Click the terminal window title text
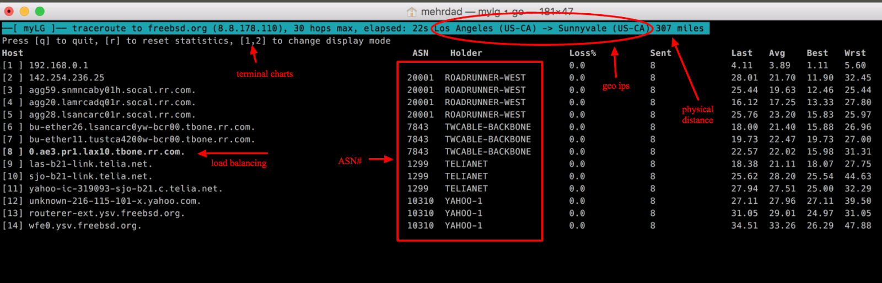Viewport: 882px width, 283px height. tap(497, 12)
